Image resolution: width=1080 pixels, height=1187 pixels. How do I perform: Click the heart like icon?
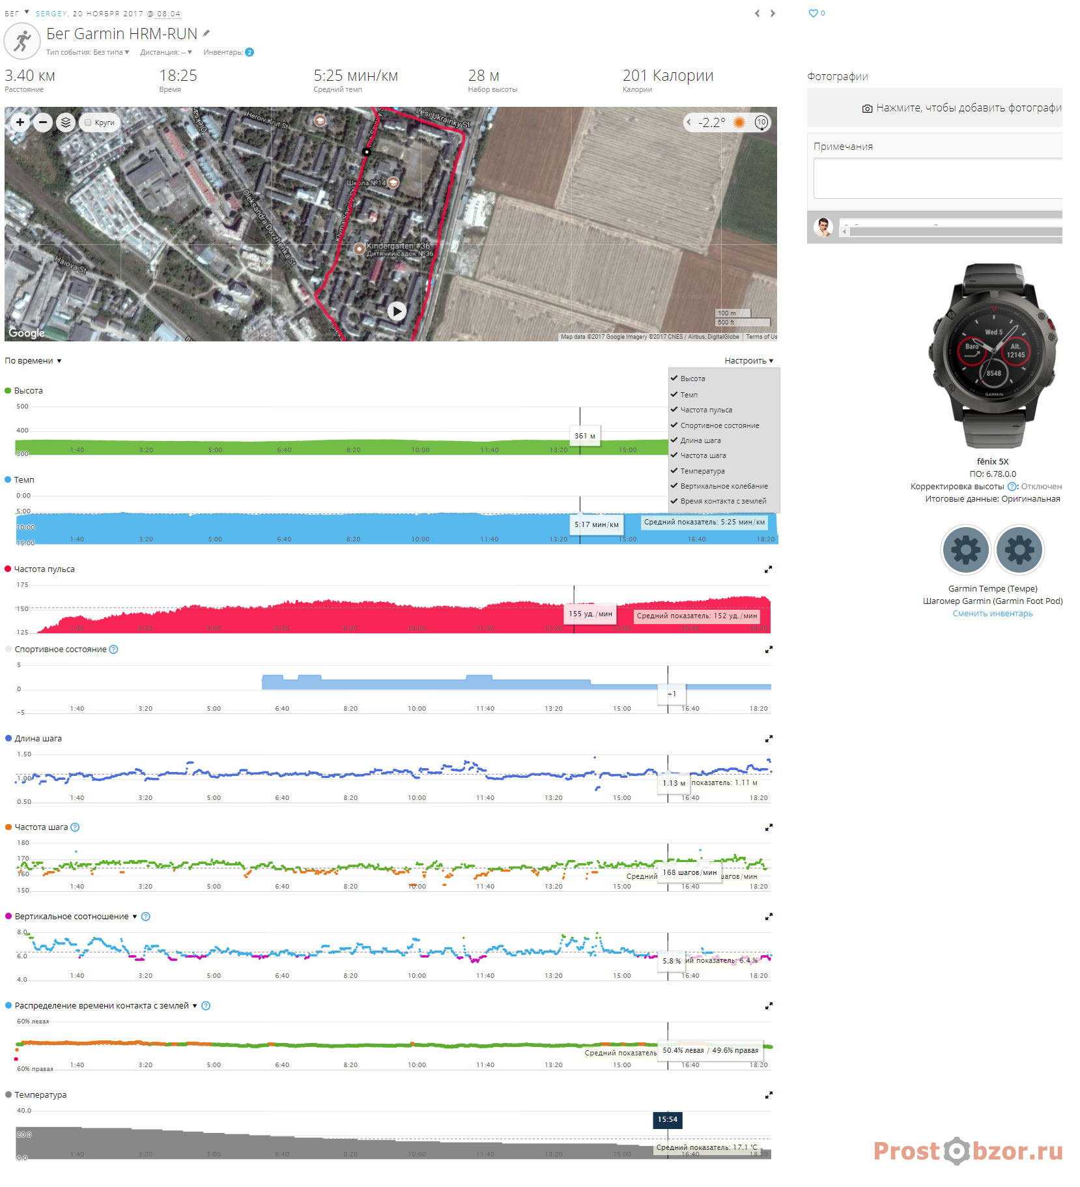(x=813, y=13)
